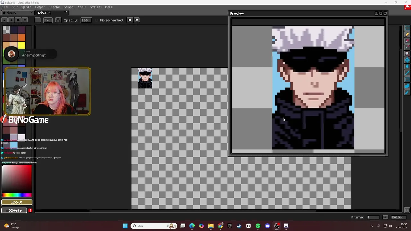
Task: Open the File menu
Action: tap(4, 7)
